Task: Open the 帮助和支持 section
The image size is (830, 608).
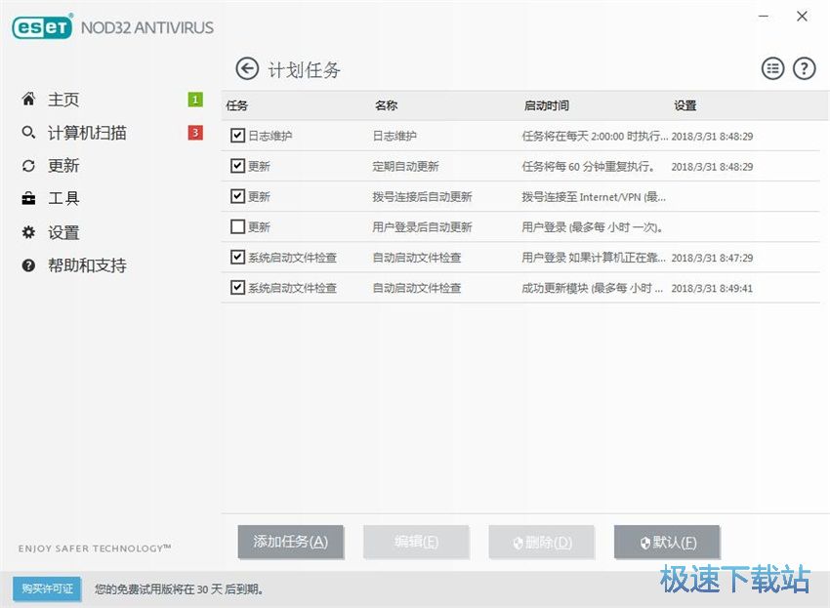Action: 87,265
